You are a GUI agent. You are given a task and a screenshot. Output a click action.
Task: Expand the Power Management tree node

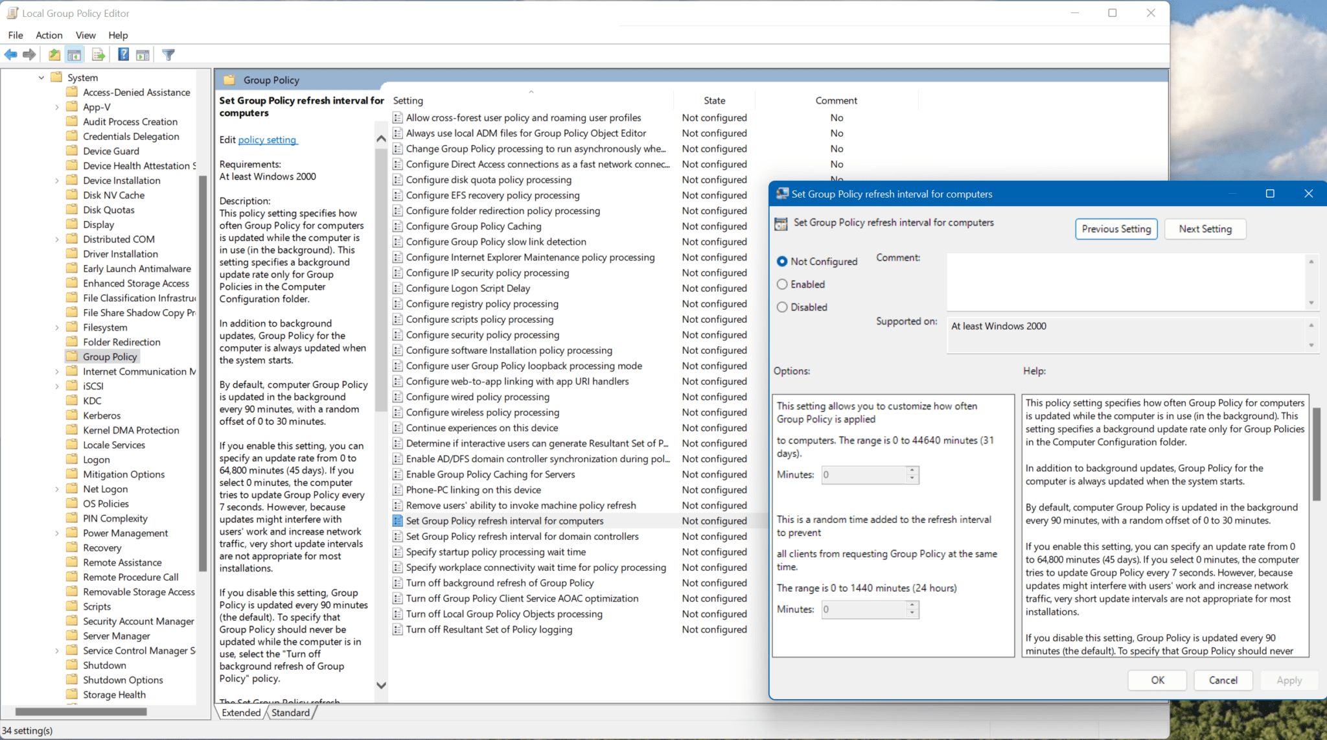[58, 532]
